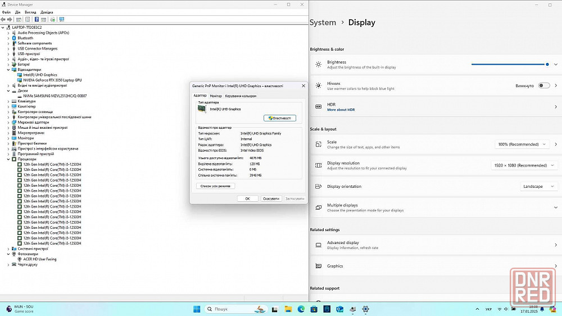The height and width of the screenshot is (316, 562).
Task: Click the Back arrow in Device Manager toolbar
Action: click(x=3, y=19)
